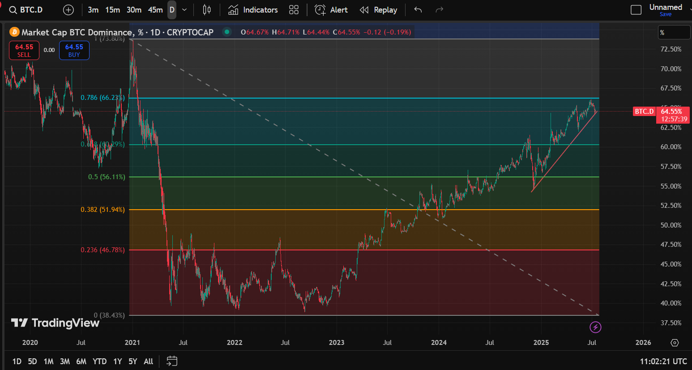
Task: Select the 15m interval
Action: click(112, 10)
